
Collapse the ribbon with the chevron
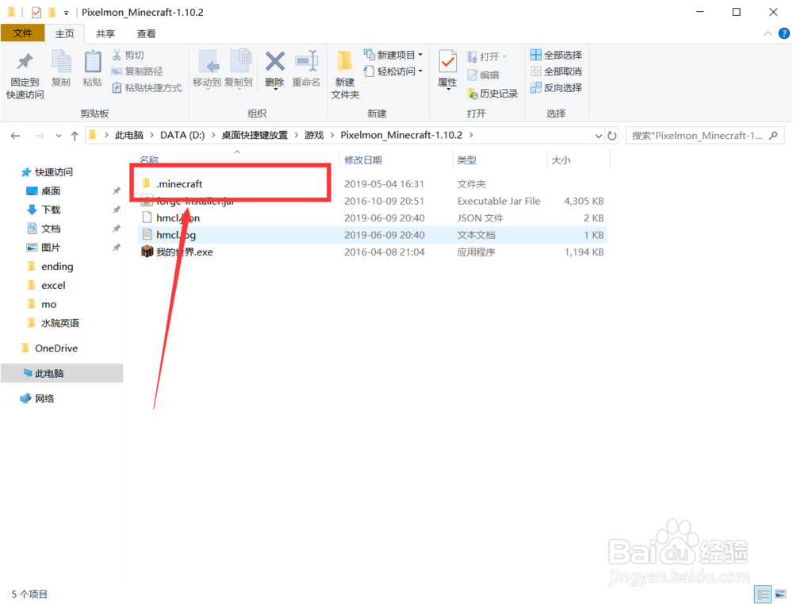pos(768,33)
